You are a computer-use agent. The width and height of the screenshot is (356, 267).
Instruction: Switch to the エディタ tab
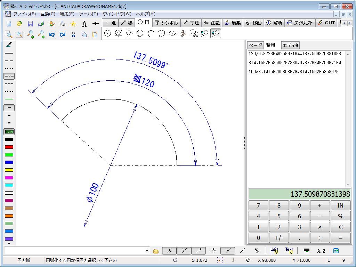pos(290,46)
